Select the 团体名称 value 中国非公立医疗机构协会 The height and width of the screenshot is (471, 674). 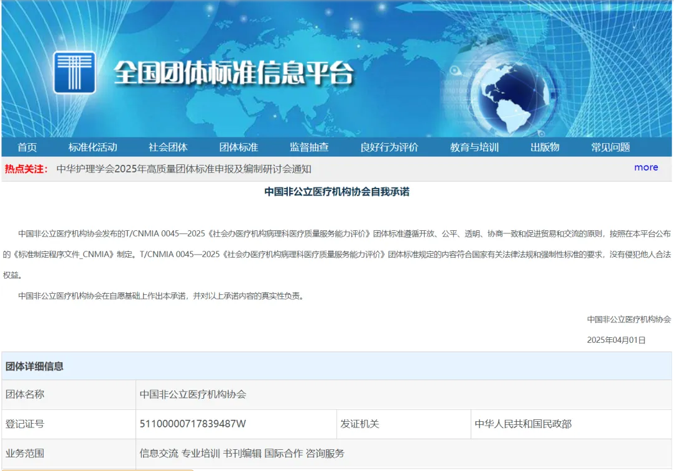[x=193, y=394]
